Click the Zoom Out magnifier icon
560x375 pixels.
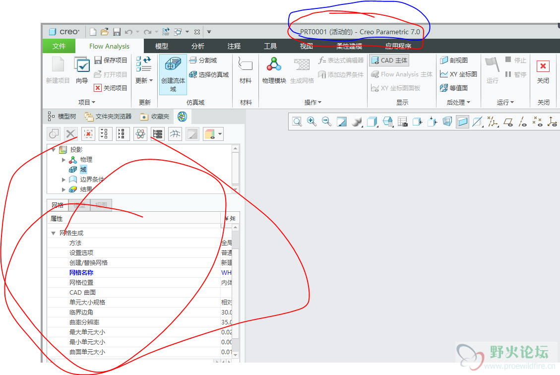pyautogui.click(x=326, y=122)
